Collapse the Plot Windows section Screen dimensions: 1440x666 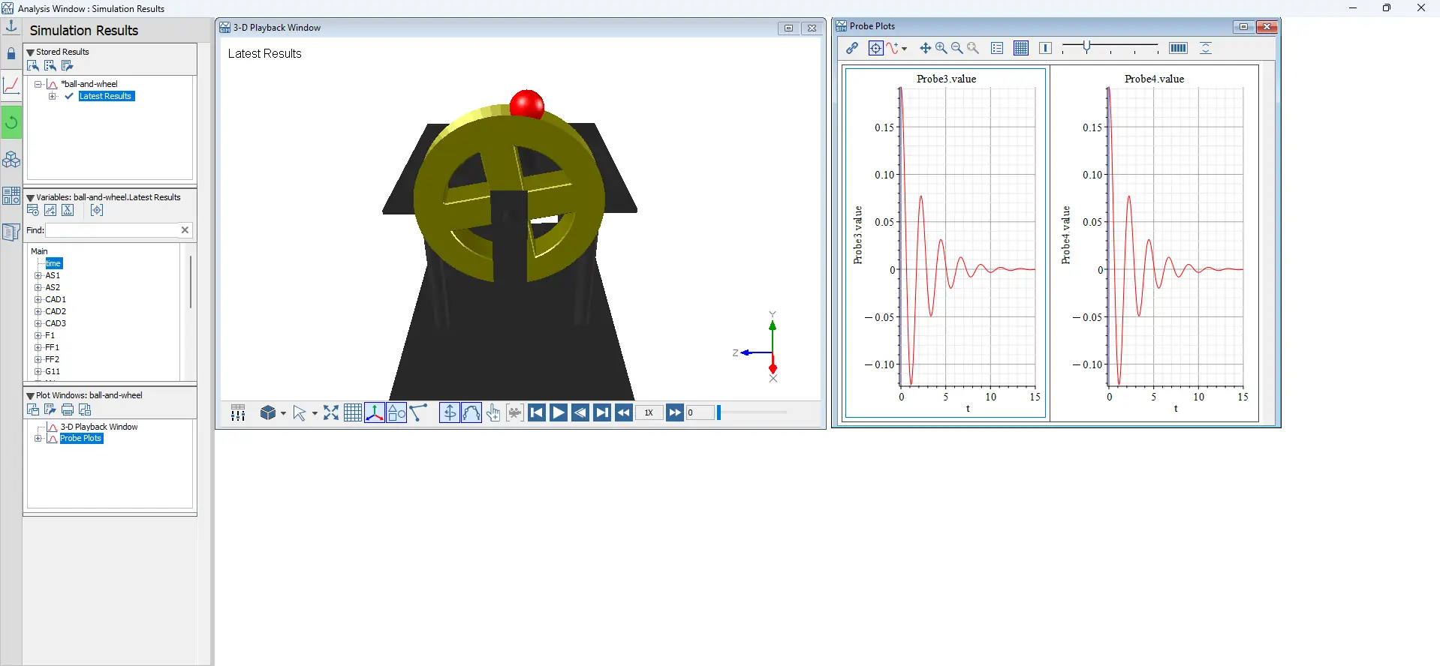click(30, 396)
